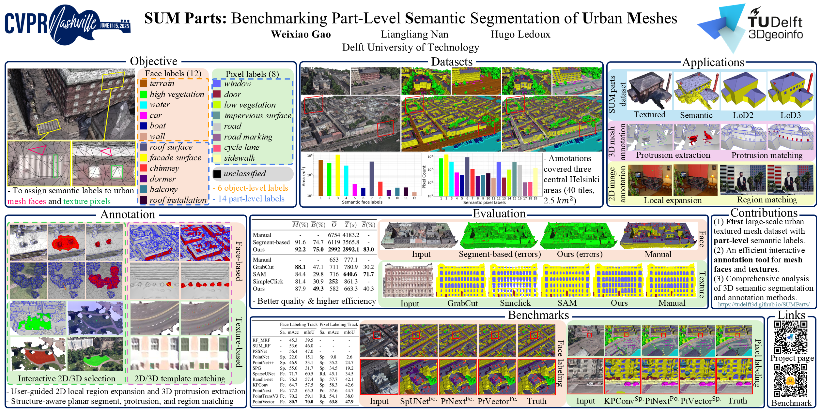Viewport: 821px width, 412px height.
Task: Click the TU Delft 3Dgeoinfo logo
Action: pyautogui.click(x=751, y=28)
